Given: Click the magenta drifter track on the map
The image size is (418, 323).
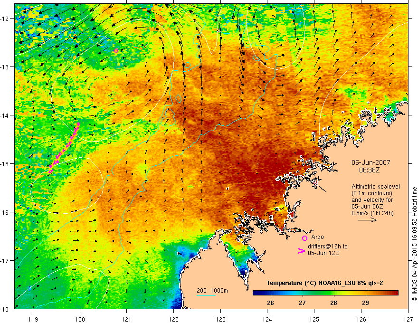Looking at the screenshot, I should click(64, 148).
